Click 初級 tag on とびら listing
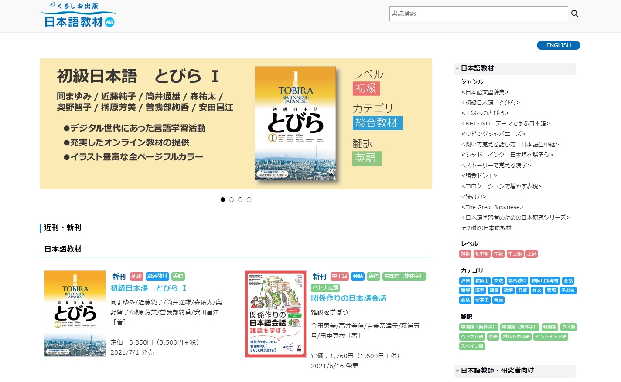The height and width of the screenshot is (382, 621). [136, 276]
